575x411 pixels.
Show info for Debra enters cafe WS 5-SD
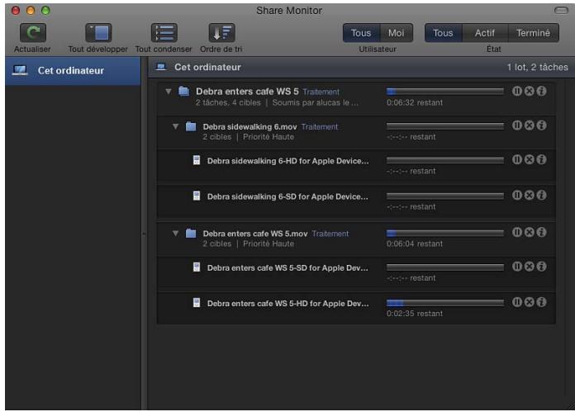pos(542,267)
